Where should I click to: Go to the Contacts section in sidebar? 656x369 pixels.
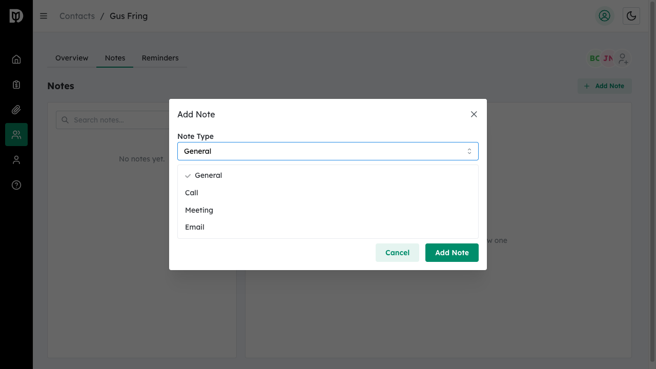pyautogui.click(x=16, y=134)
